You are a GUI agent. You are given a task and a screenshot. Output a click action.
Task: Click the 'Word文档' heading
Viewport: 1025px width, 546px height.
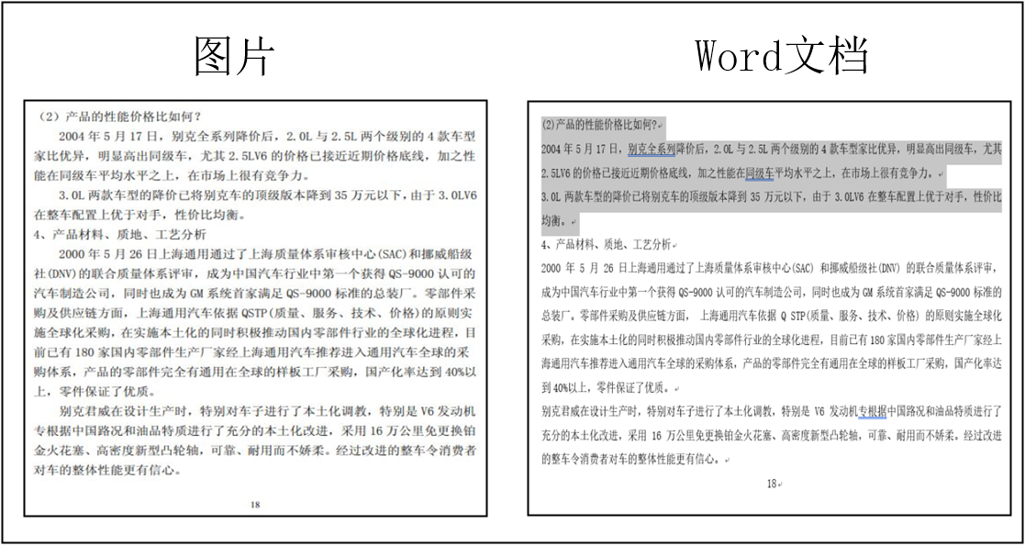click(781, 56)
